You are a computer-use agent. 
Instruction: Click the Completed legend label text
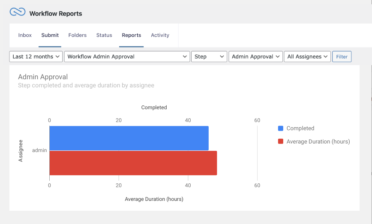300,128
